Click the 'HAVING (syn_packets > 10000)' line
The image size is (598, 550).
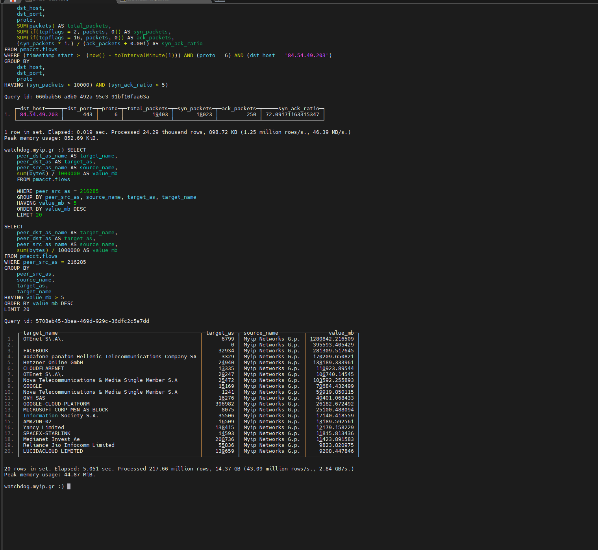click(86, 85)
